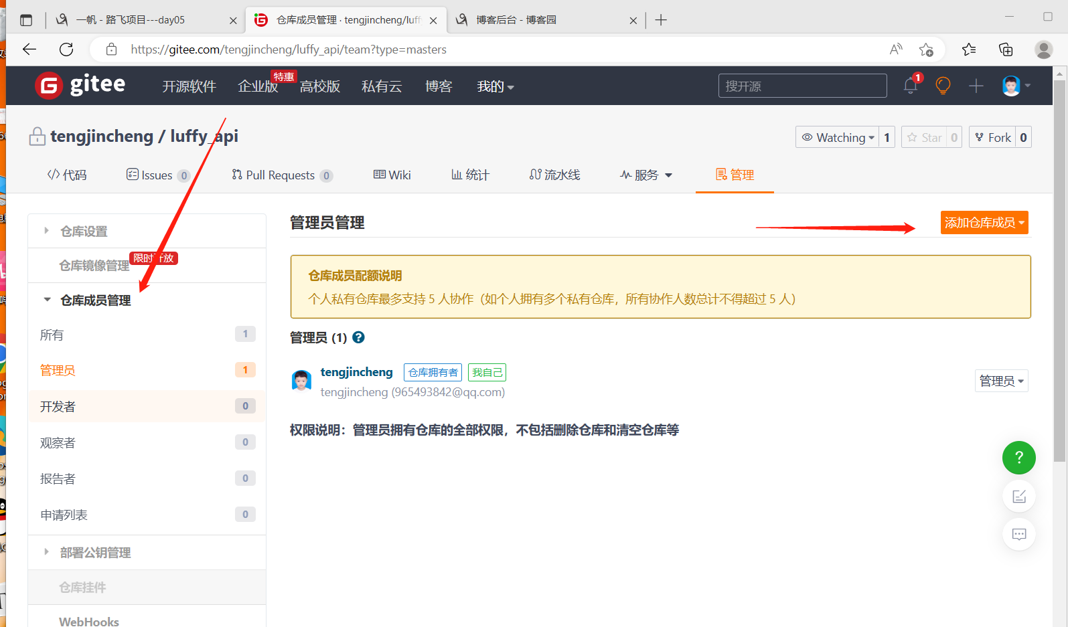
Task: Select 申请列表 in sidebar
Action: click(147, 515)
